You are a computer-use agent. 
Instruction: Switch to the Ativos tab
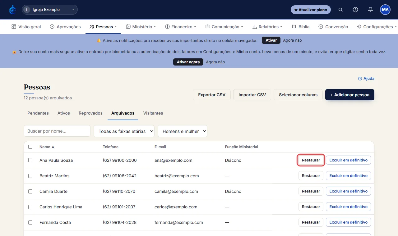[64, 113]
